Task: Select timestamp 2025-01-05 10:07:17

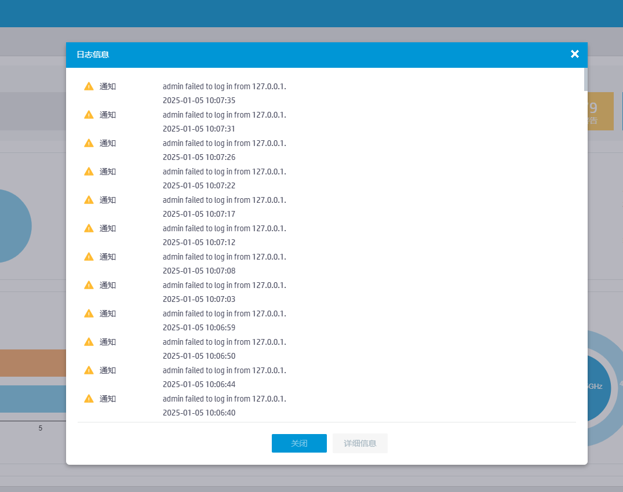Action: click(x=199, y=214)
